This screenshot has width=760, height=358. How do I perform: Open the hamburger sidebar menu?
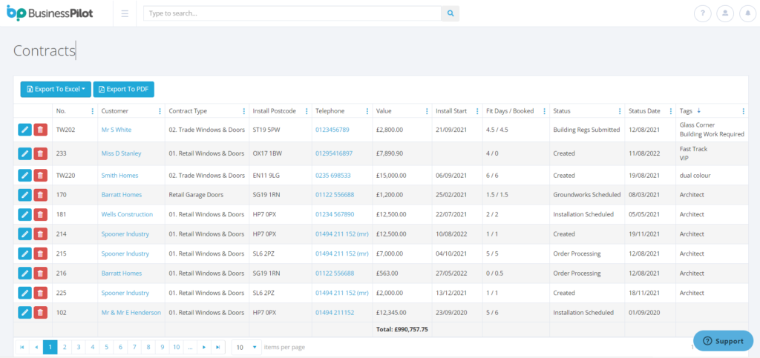[125, 13]
